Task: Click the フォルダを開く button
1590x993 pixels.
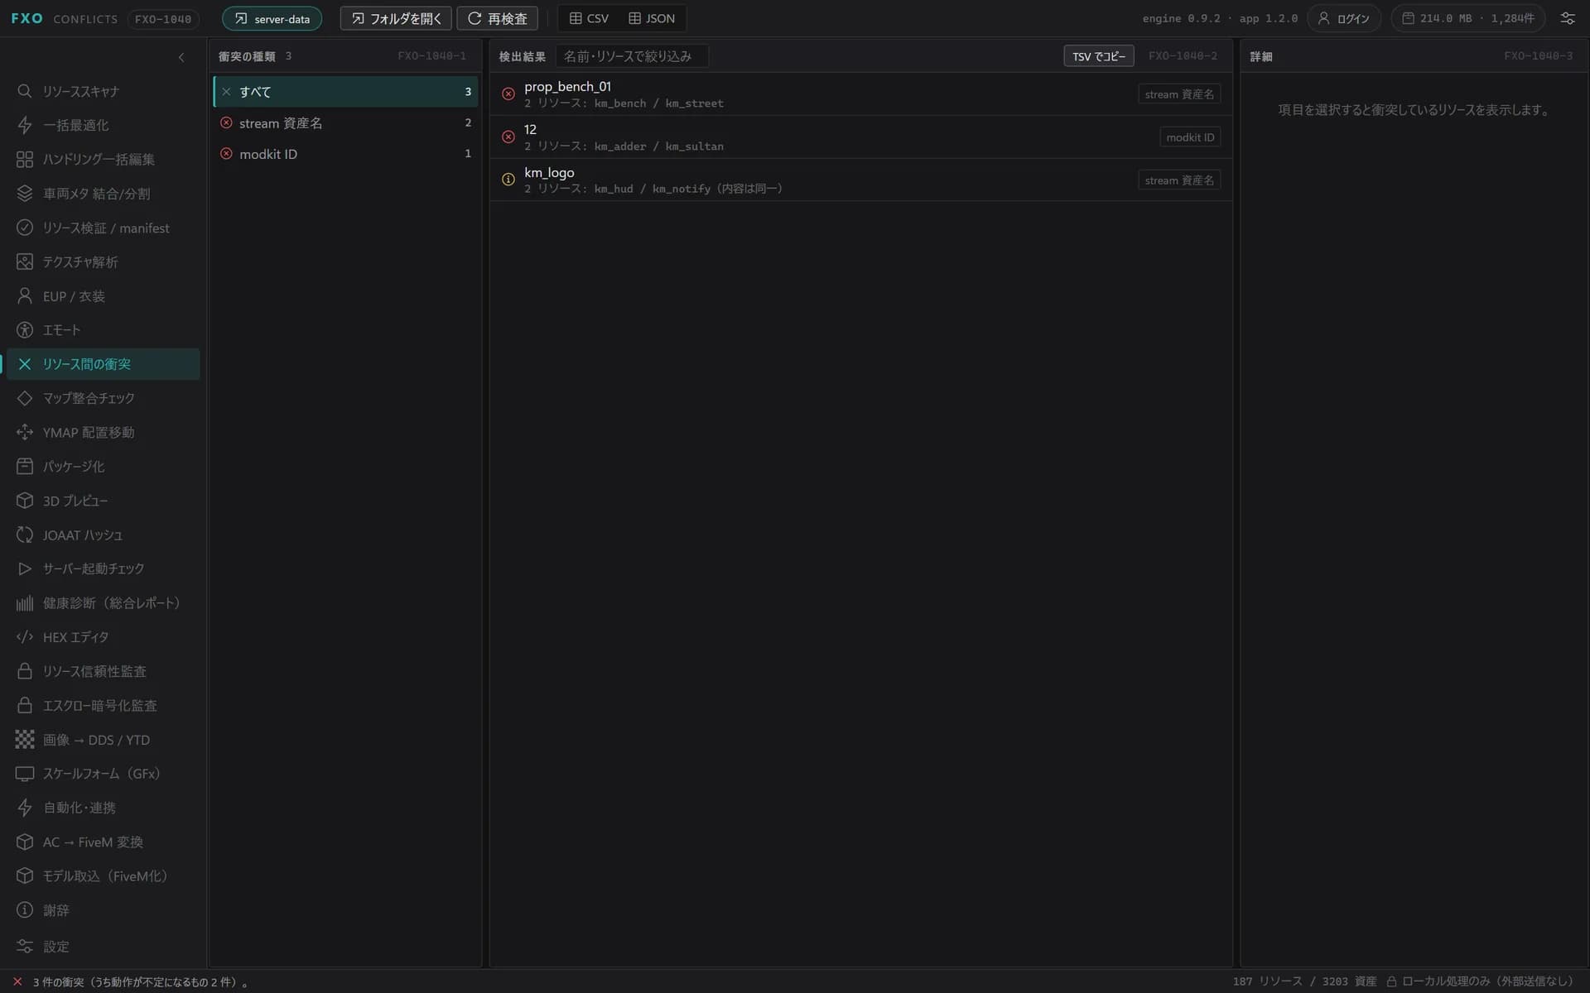Action: click(396, 18)
